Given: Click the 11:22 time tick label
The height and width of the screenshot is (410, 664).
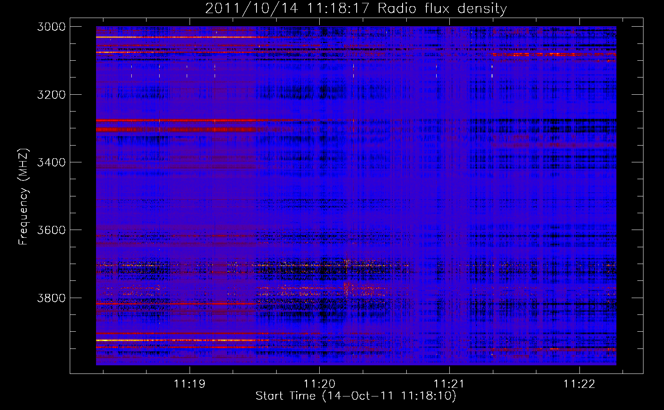Looking at the screenshot, I should 579,384.
